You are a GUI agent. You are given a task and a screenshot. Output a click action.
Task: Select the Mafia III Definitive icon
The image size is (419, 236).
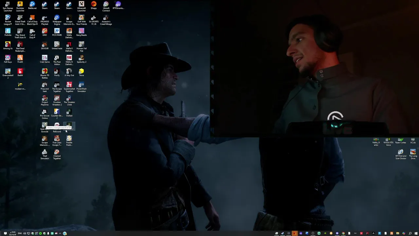(x=69, y=60)
